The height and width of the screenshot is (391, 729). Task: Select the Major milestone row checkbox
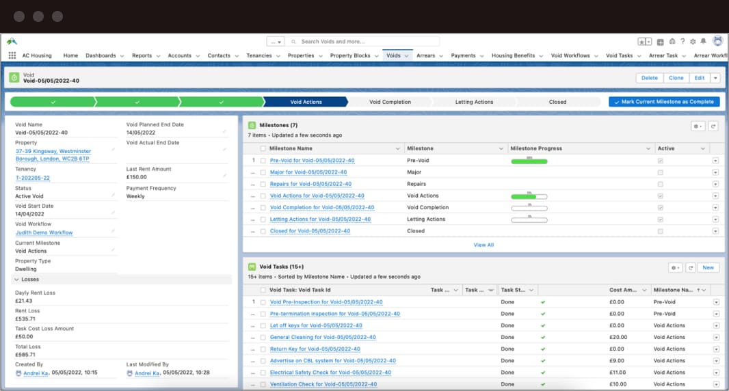tap(263, 172)
